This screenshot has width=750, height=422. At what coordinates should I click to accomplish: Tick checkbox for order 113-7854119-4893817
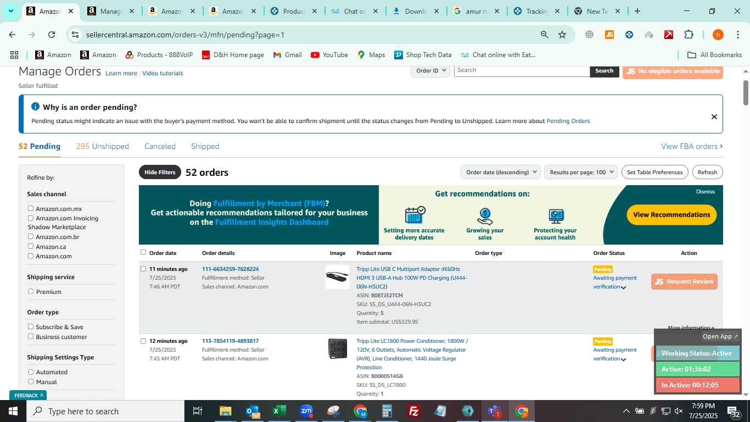[x=143, y=341]
